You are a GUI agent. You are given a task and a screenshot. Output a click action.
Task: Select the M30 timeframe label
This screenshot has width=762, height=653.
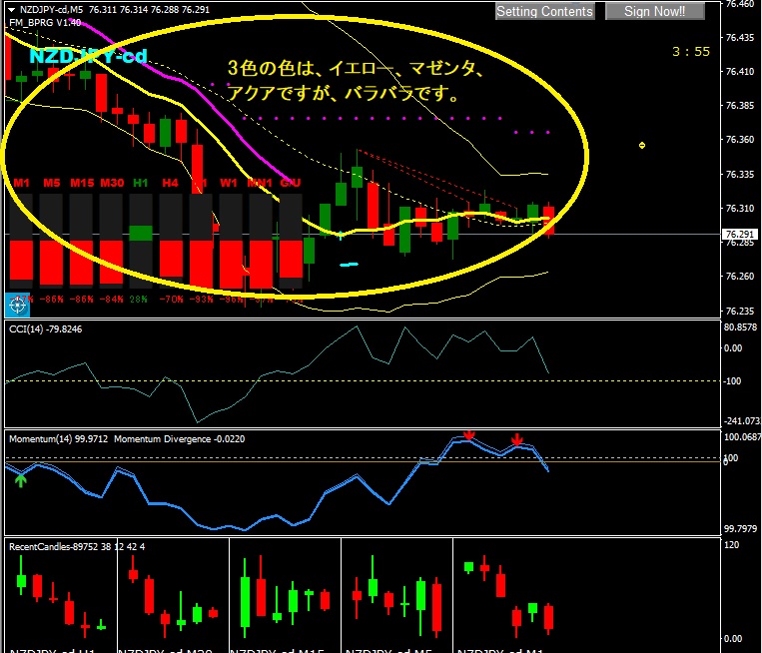(x=112, y=183)
